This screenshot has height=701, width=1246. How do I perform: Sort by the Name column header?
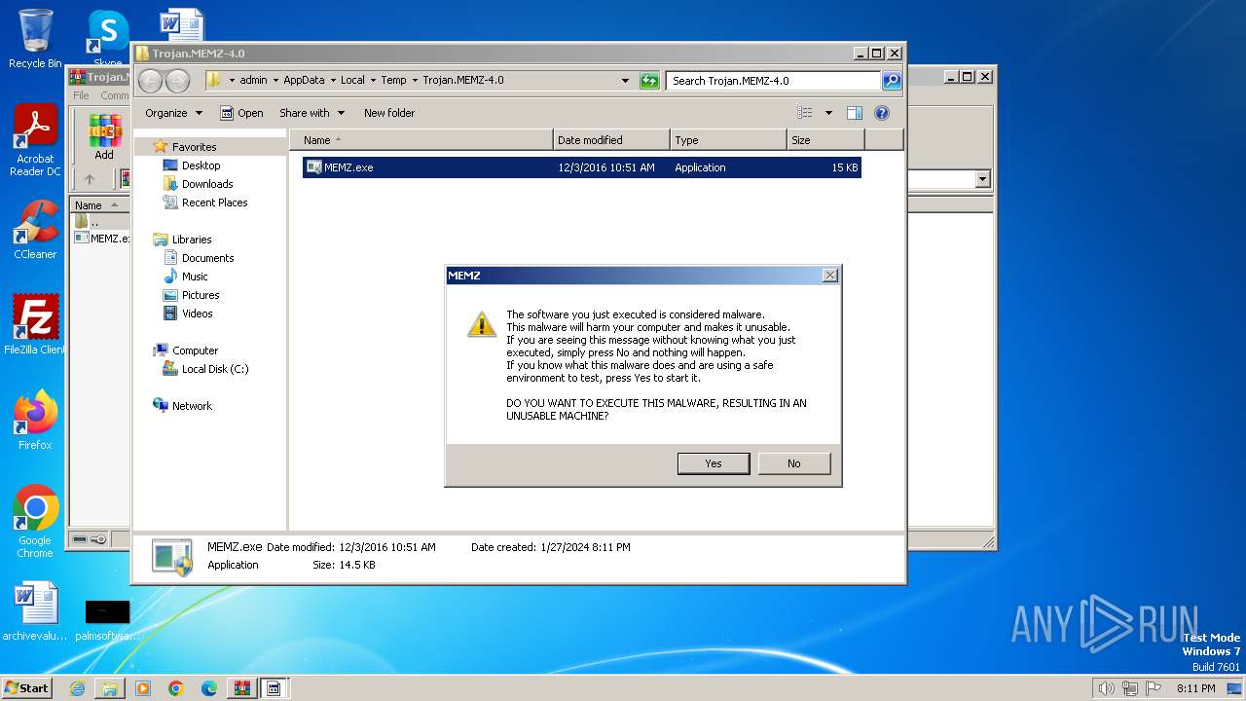coord(421,140)
